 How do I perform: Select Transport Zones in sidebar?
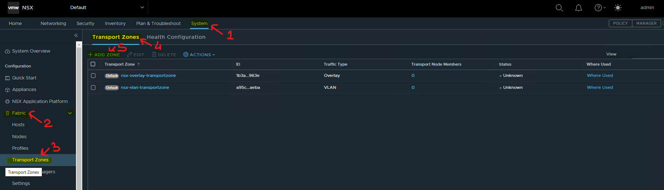point(30,160)
